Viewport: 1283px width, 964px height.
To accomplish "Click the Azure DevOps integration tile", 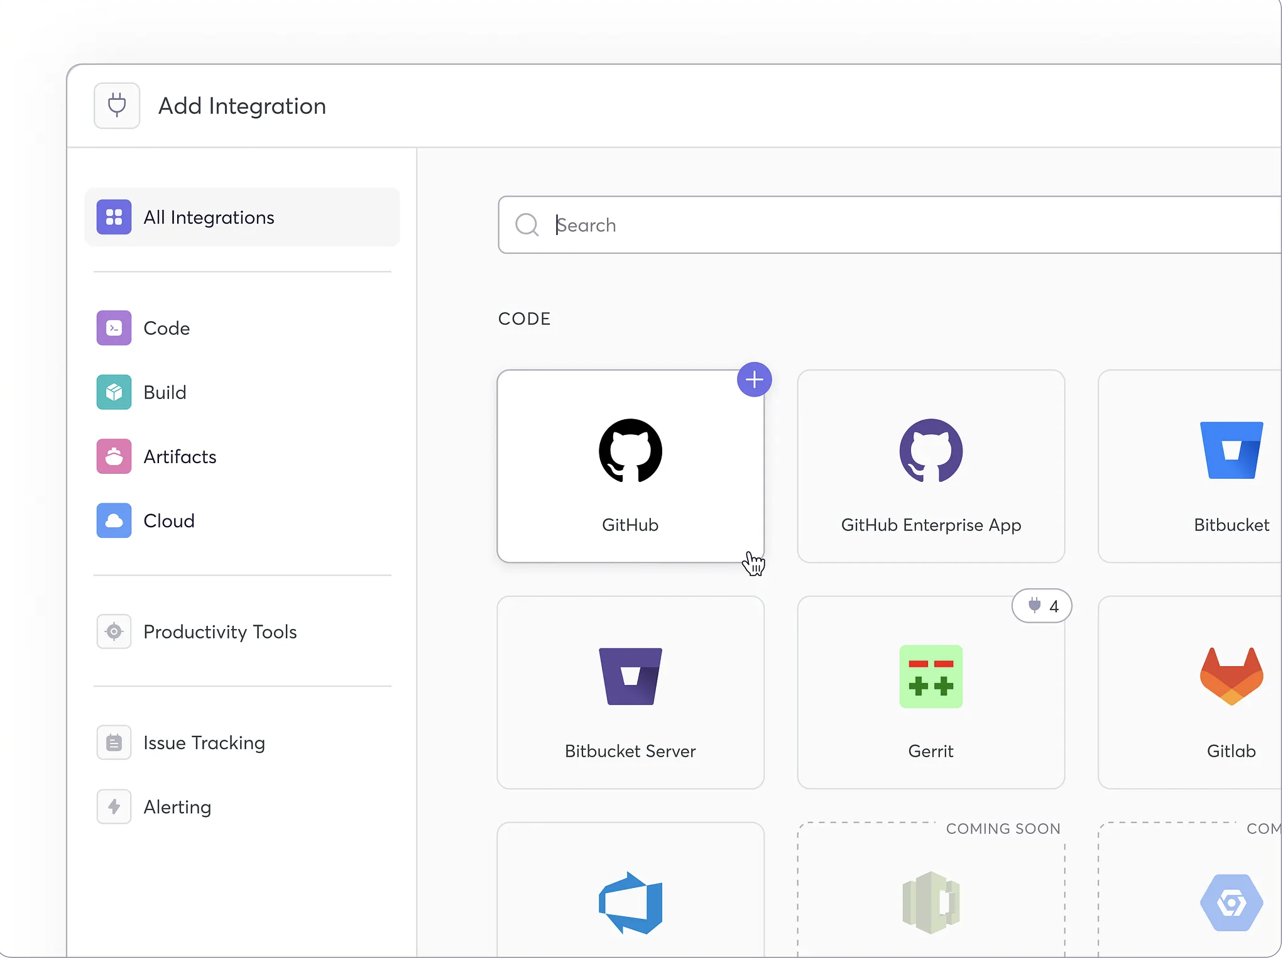I will (630, 899).
